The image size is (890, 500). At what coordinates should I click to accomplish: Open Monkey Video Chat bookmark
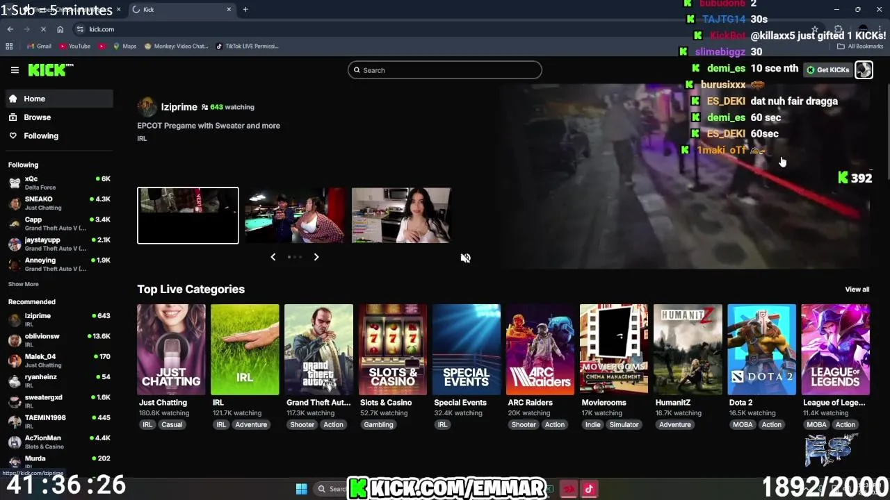click(176, 46)
